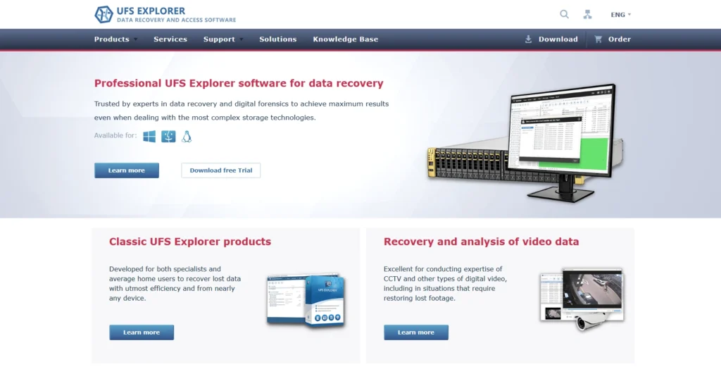Select the macOS Finder platform icon
Image resolution: width=721 pixels, height=374 pixels.
(168, 136)
